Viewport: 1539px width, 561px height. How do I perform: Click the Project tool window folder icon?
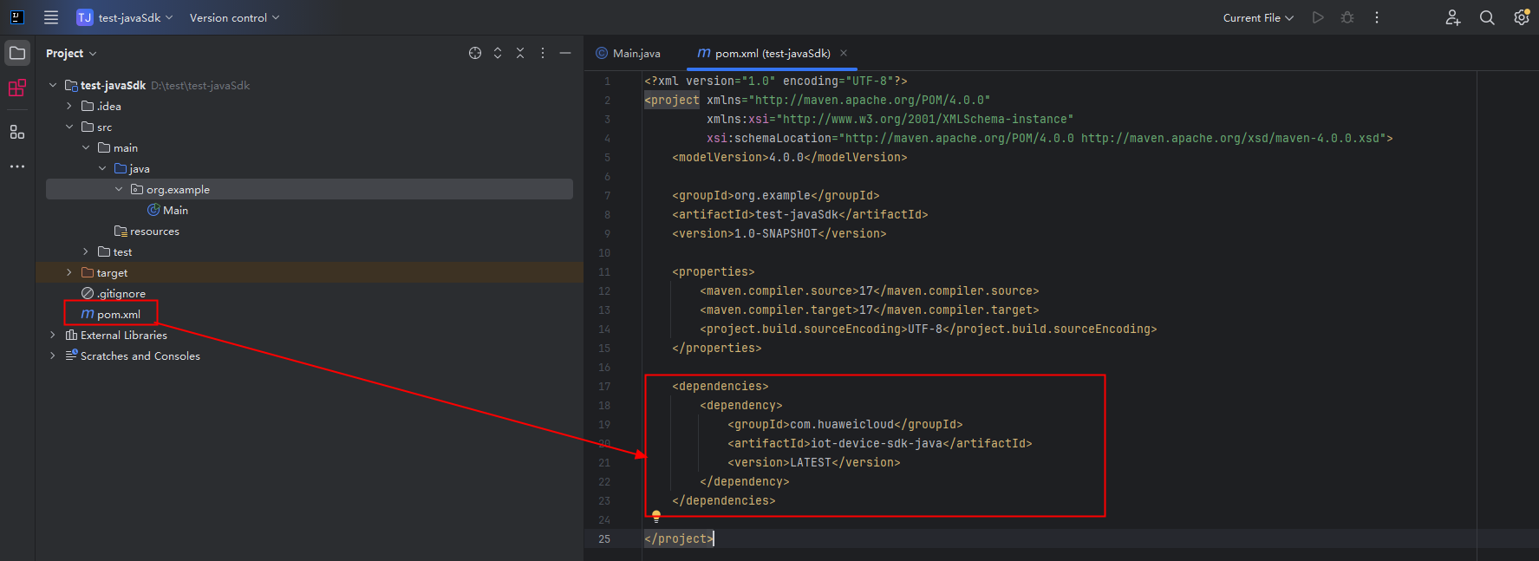coord(17,53)
